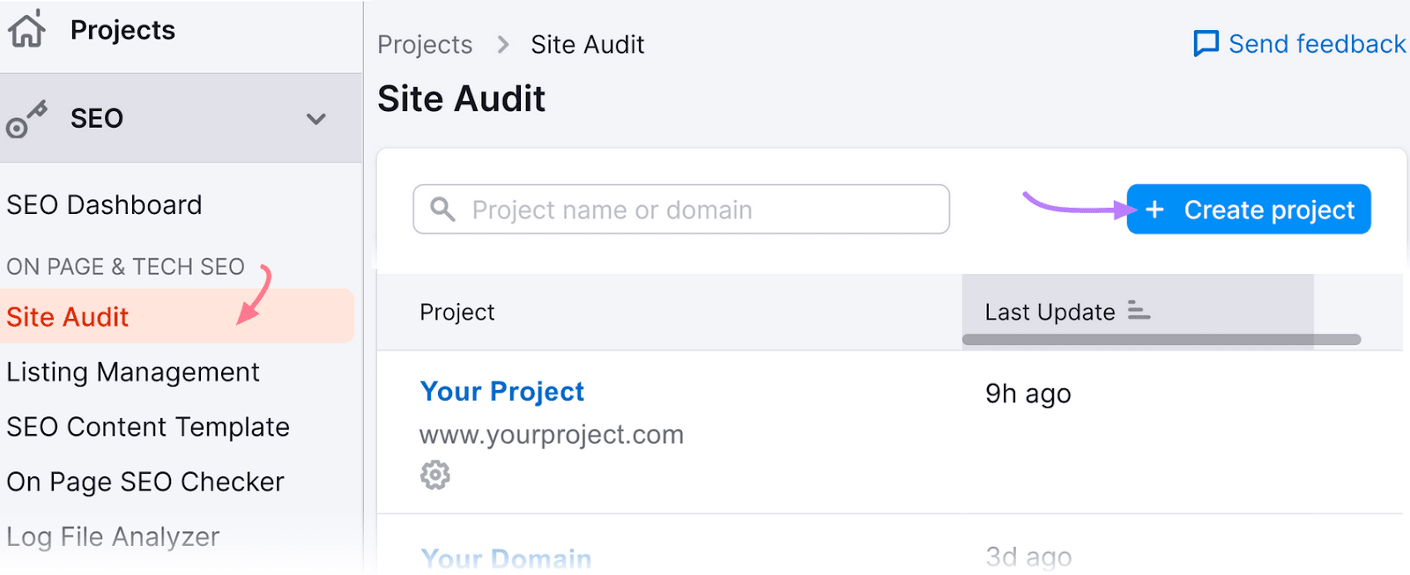Click the Projects home icon
Image resolution: width=1410 pixels, height=575 pixels.
pos(27,29)
